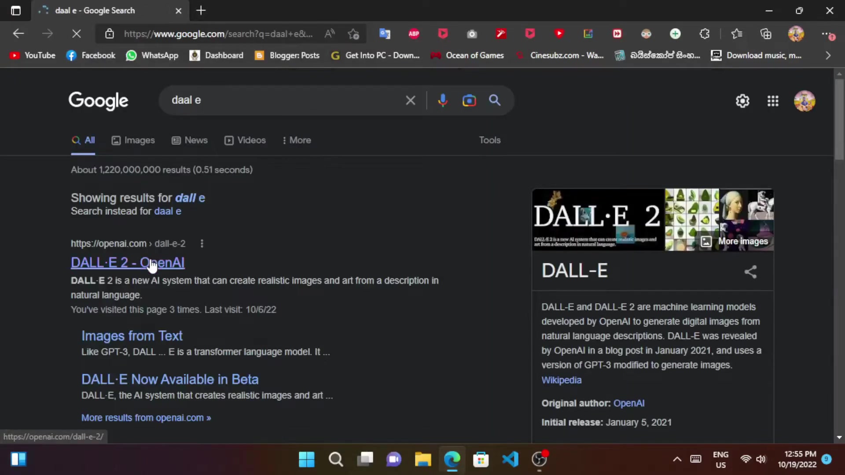Open a new browser tab

coord(201,11)
